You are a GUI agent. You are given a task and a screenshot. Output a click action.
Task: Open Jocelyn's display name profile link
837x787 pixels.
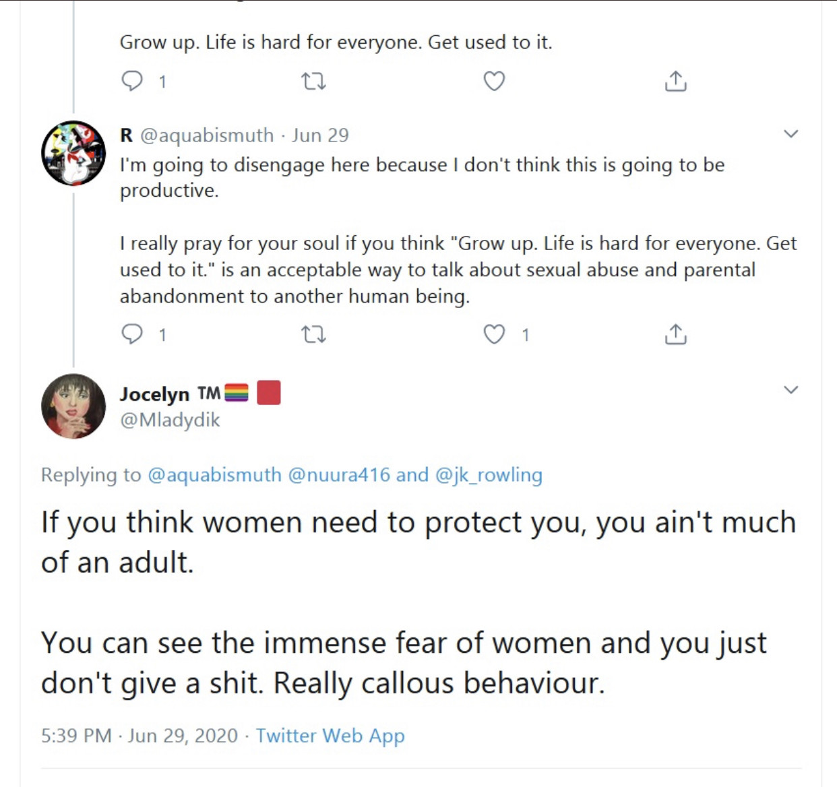[x=154, y=393]
